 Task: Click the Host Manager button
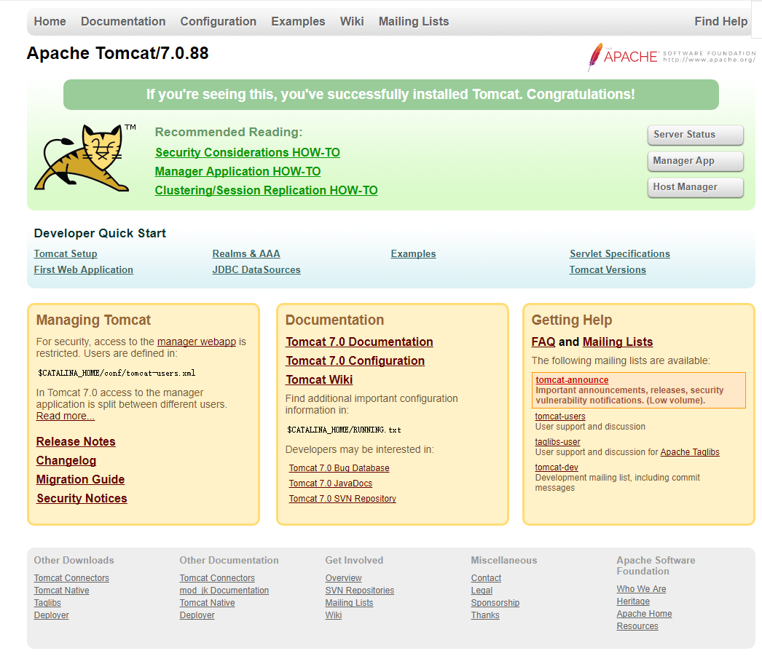pyautogui.click(x=696, y=187)
